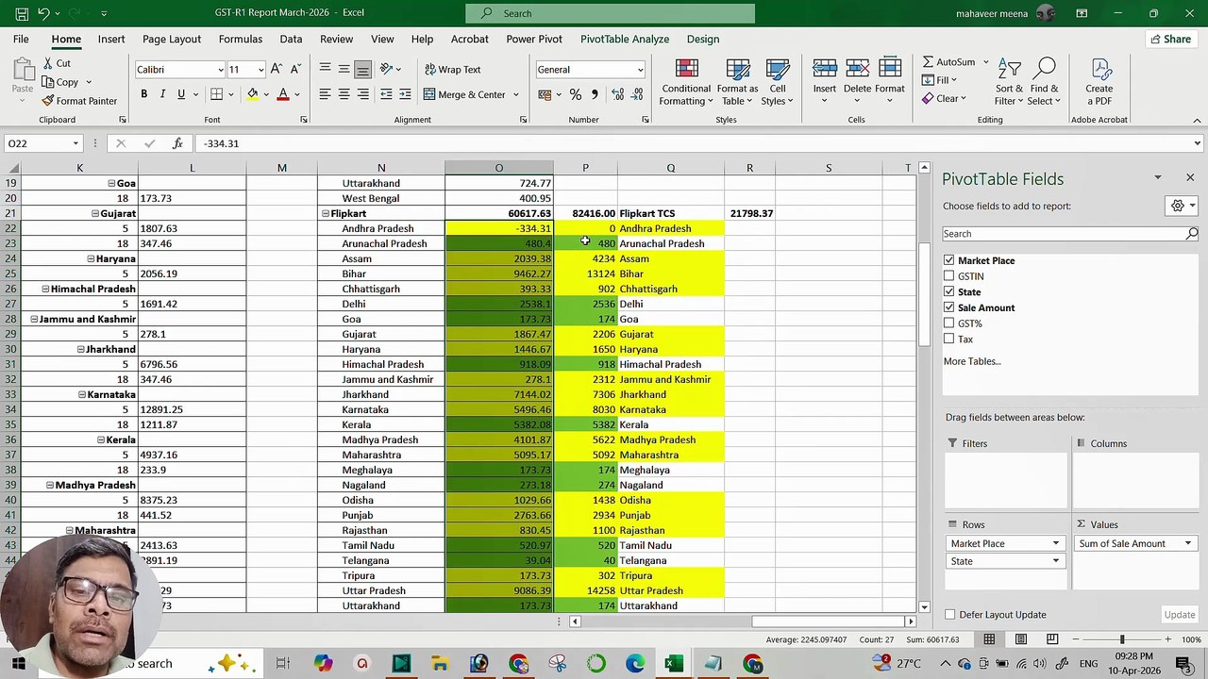Open Market Place row field dropdown
Screen dimensions: 1208x679
coord(1055,543)
